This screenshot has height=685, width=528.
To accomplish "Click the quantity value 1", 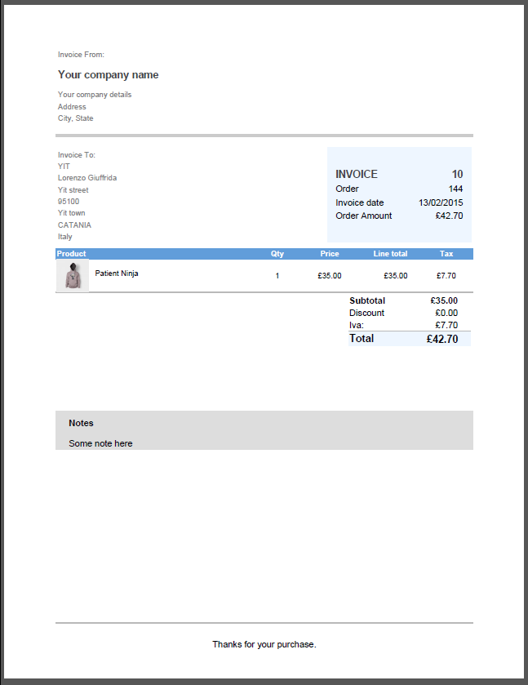I will (277, 276).
